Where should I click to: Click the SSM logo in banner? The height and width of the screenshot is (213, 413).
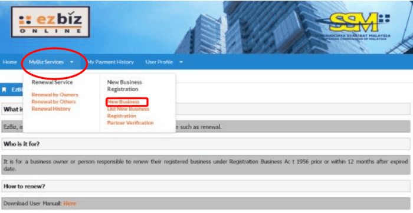tap(354, 26)
